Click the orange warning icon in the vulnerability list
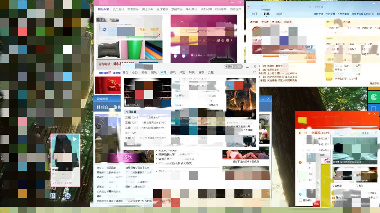The height and width of the screenshot is (213, 380). 300,162
